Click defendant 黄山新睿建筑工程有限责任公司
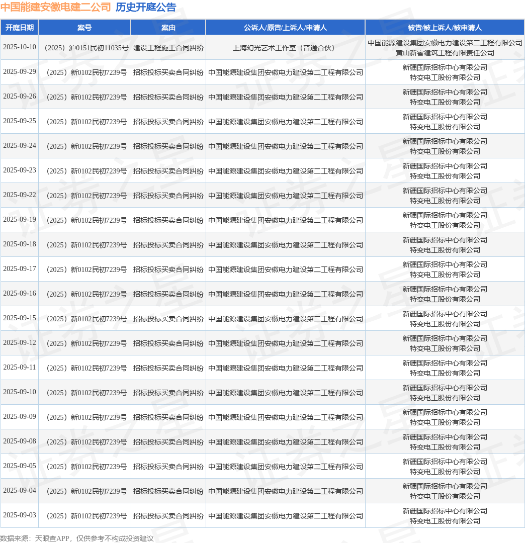Screen dimensions: 525x543 tap(445, 53)
